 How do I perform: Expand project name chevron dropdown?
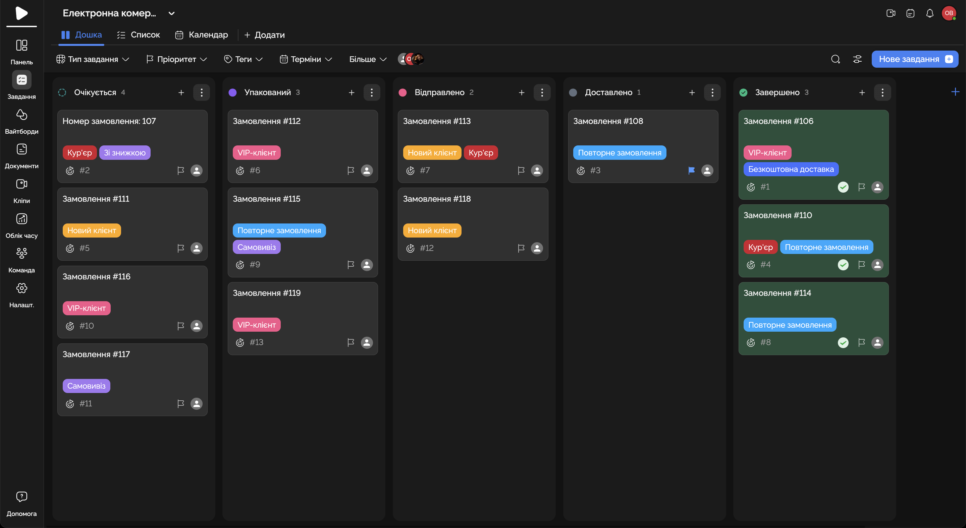coord(171,13)
